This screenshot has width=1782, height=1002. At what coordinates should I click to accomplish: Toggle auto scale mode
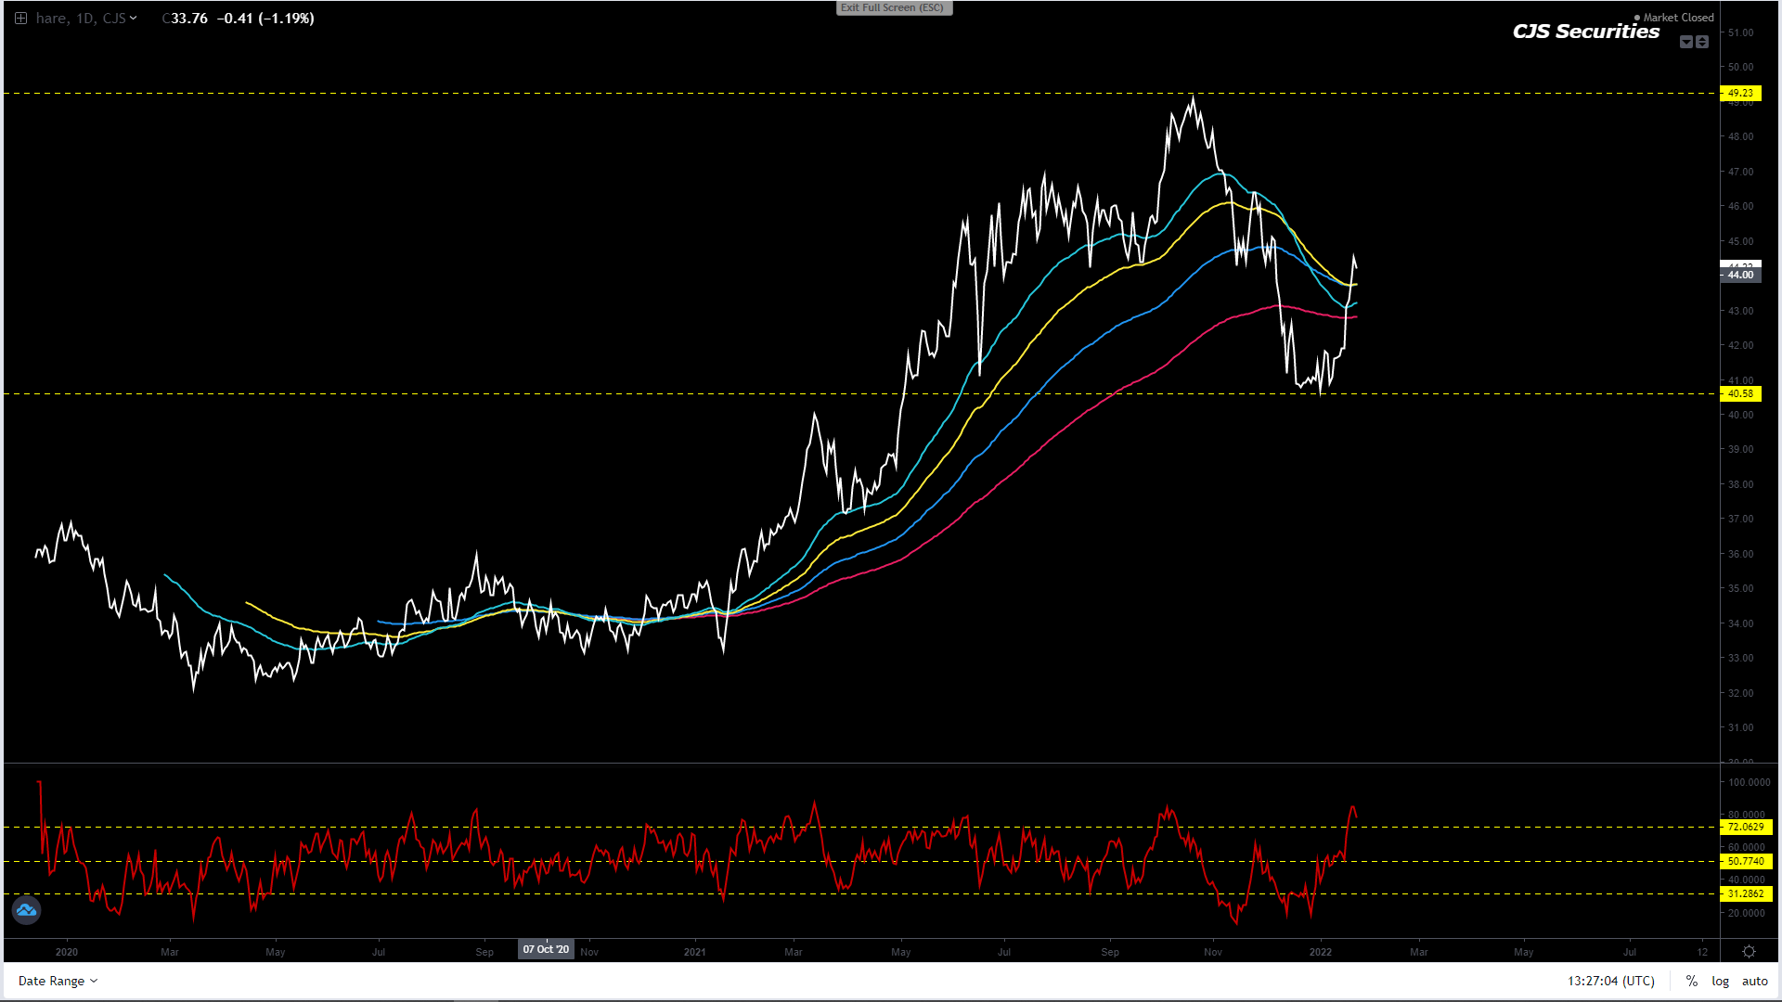pyautogui.click(x=1754, y=981)
